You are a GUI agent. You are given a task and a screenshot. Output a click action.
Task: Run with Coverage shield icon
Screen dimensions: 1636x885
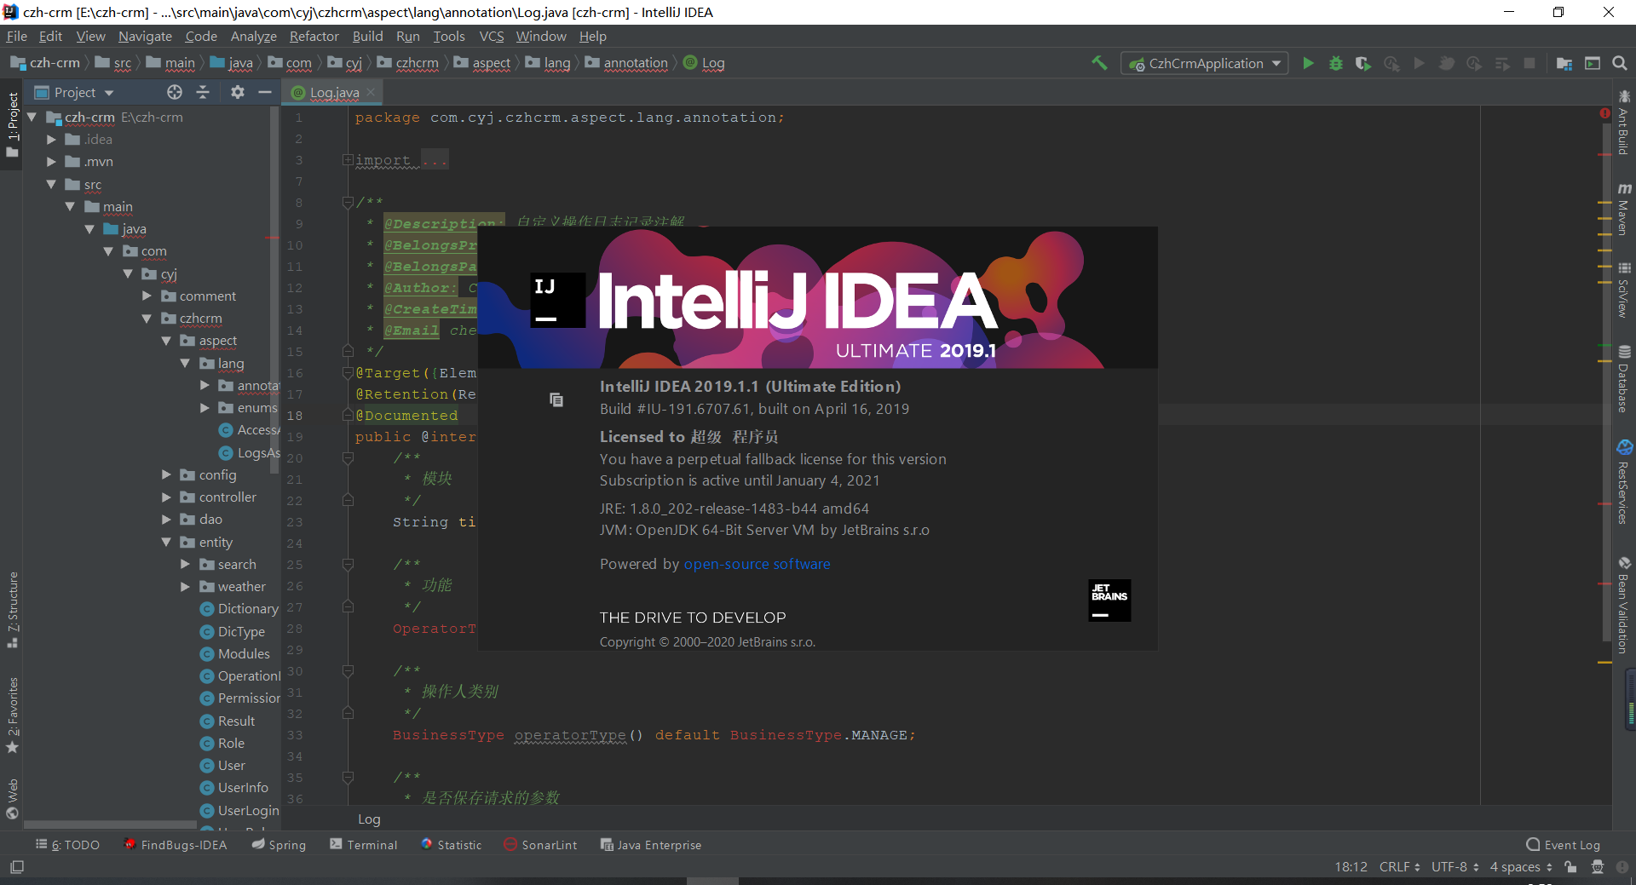[x=1363, y=63]
